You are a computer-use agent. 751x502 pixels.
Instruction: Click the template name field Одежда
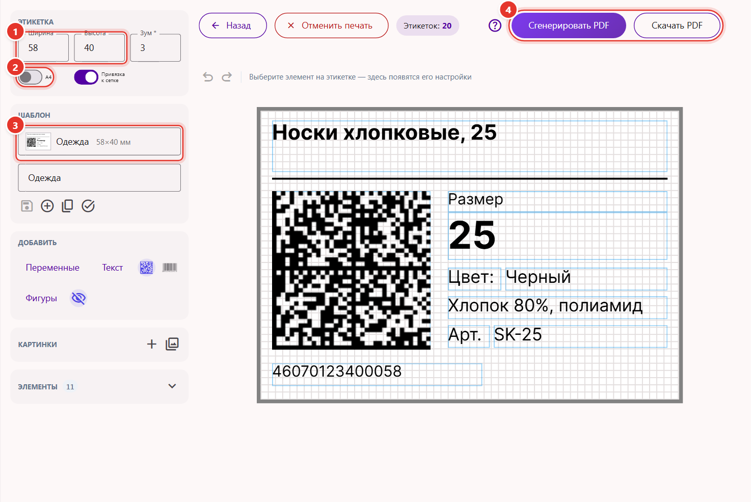click(x=99, y=178)
